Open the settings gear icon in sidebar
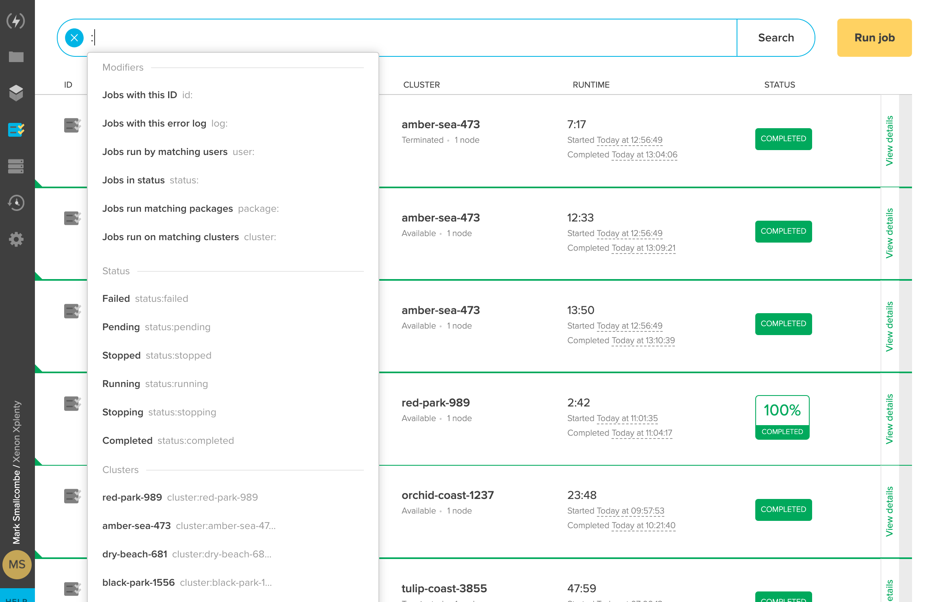Viewport: 925px width, 602px height. click(x=16, y=239)
